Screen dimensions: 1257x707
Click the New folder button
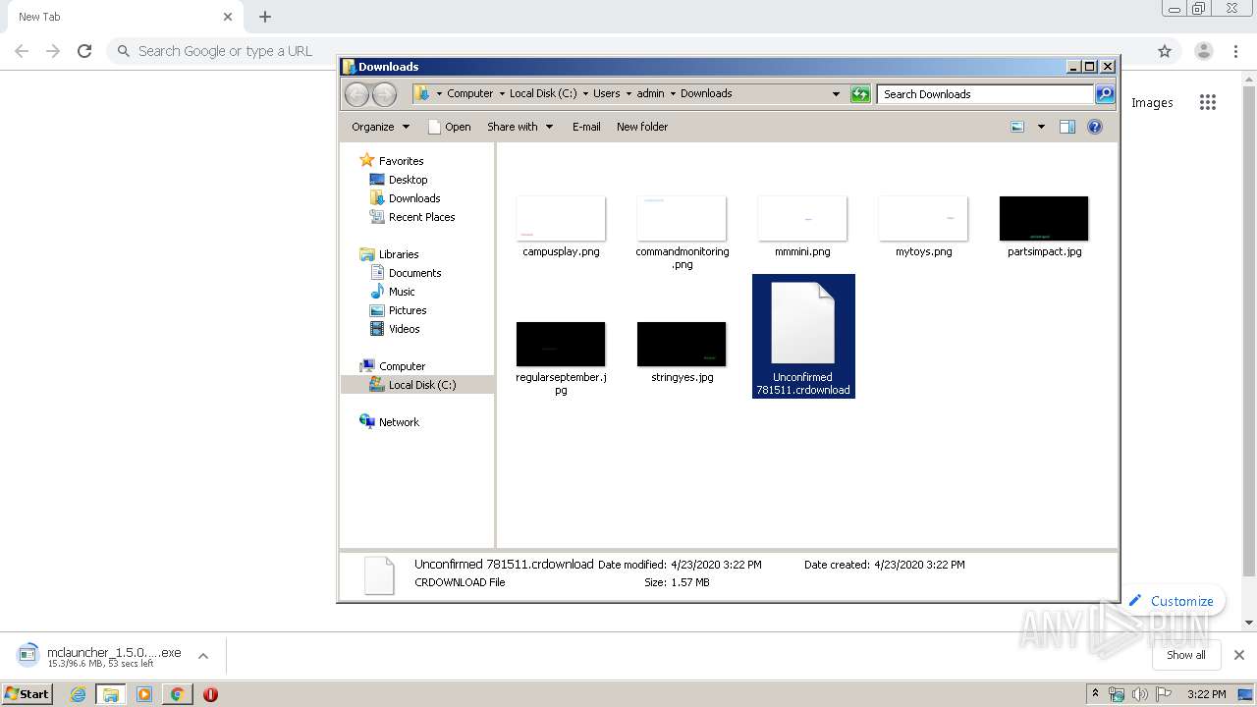642,127
